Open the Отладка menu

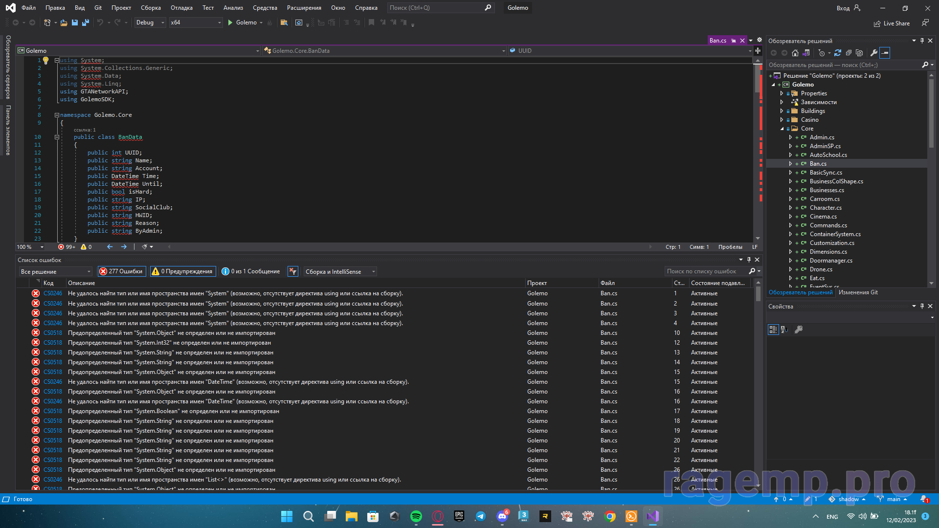click(x=181, y=8)
